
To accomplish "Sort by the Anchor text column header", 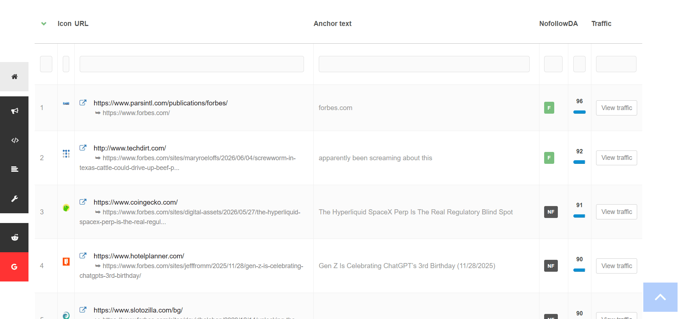I will point(332,23).
